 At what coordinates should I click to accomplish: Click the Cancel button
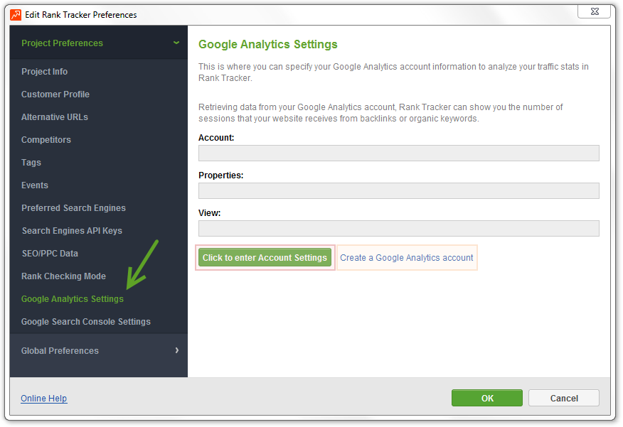564,398
